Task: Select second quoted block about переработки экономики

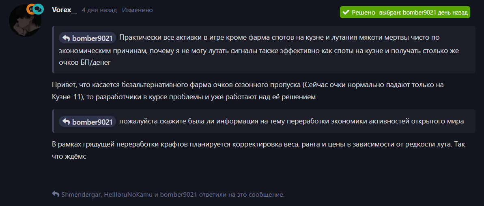Action: coord(264,121)
